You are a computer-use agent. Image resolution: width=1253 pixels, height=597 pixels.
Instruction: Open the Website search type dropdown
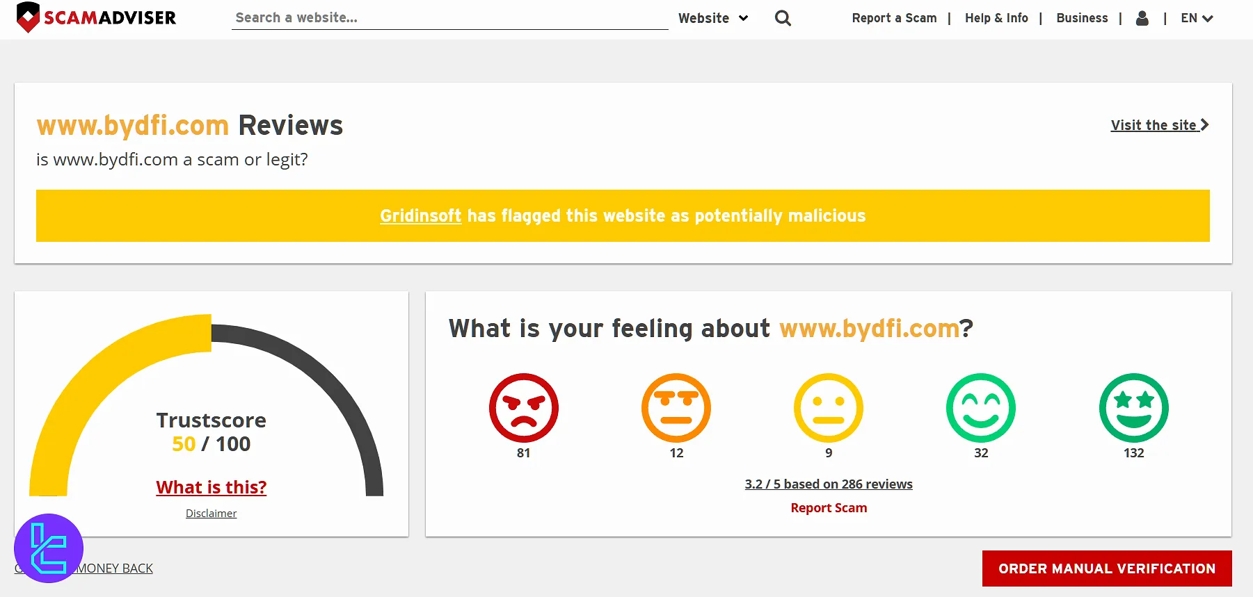[713, 18]
